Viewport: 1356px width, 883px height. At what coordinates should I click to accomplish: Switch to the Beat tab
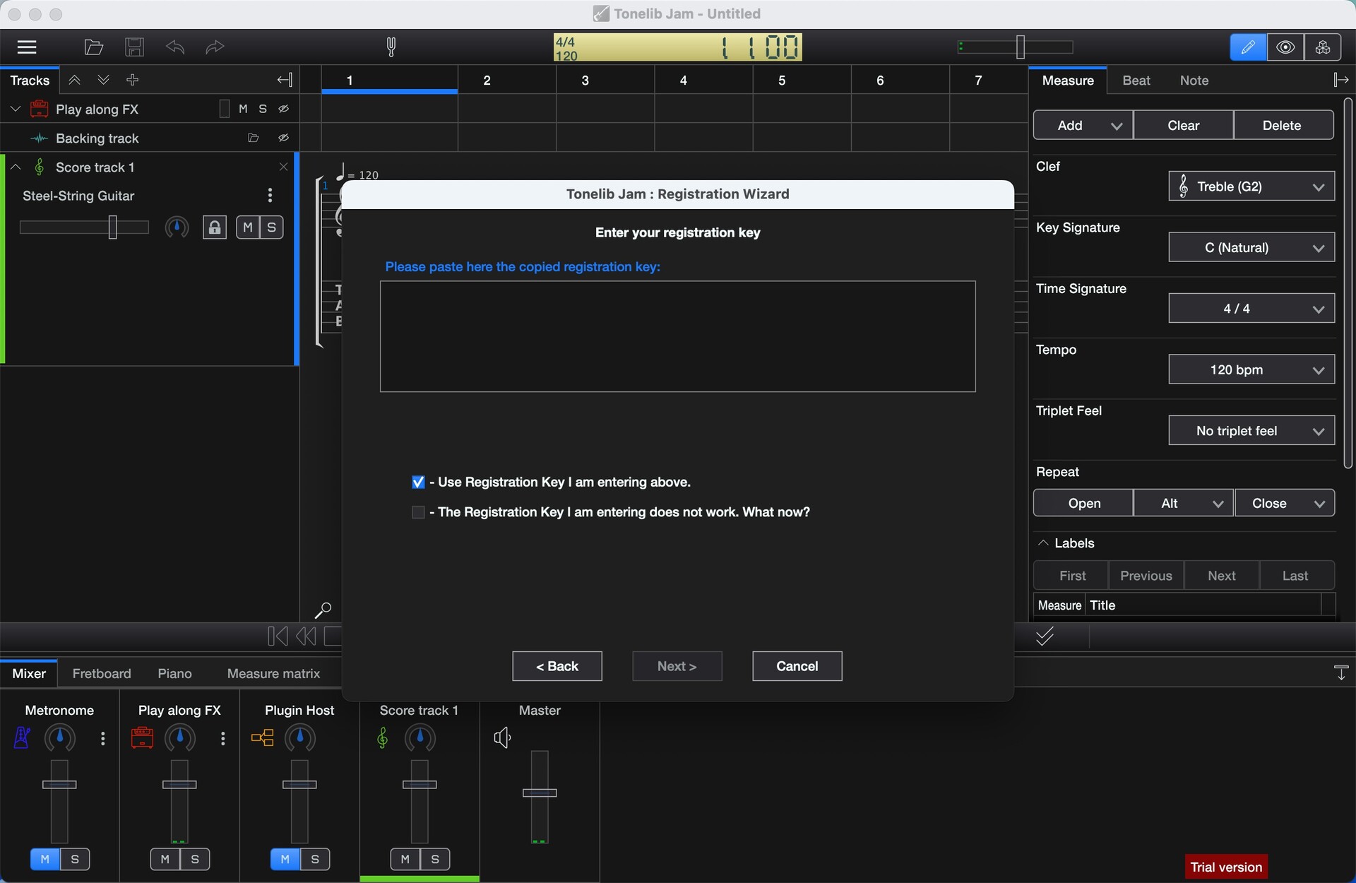coord(1136,81)
